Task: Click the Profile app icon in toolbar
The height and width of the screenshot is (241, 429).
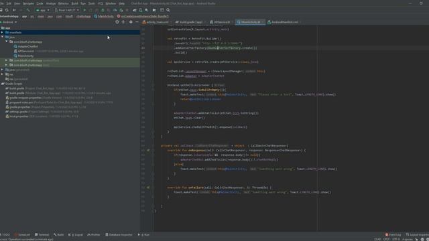Action: click(x=115, y=10)
